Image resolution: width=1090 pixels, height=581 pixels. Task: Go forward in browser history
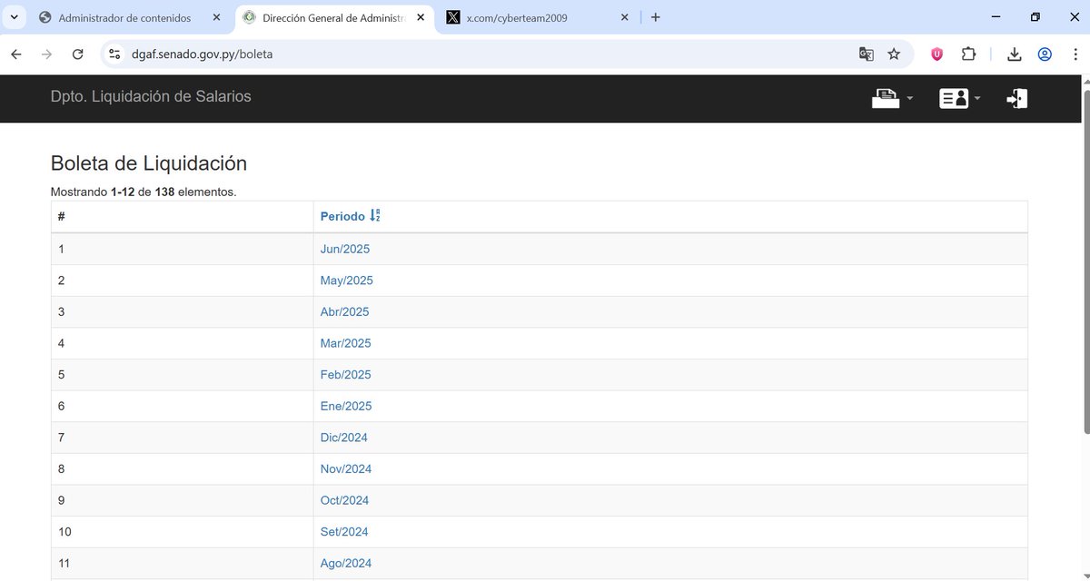(47, 54)
